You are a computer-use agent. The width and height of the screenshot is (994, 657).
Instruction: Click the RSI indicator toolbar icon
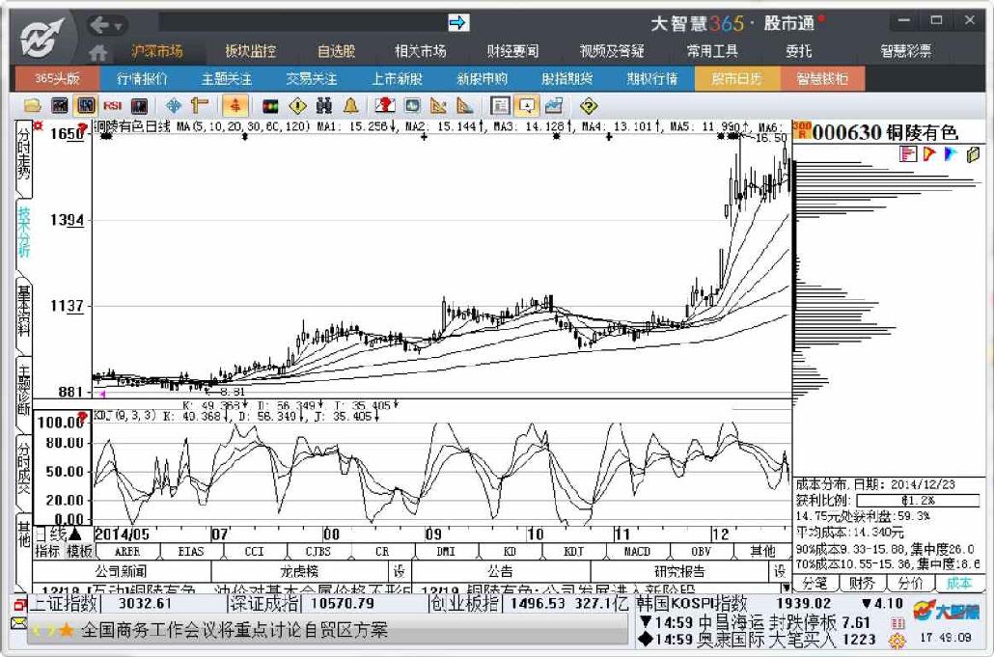coord(113,106)
